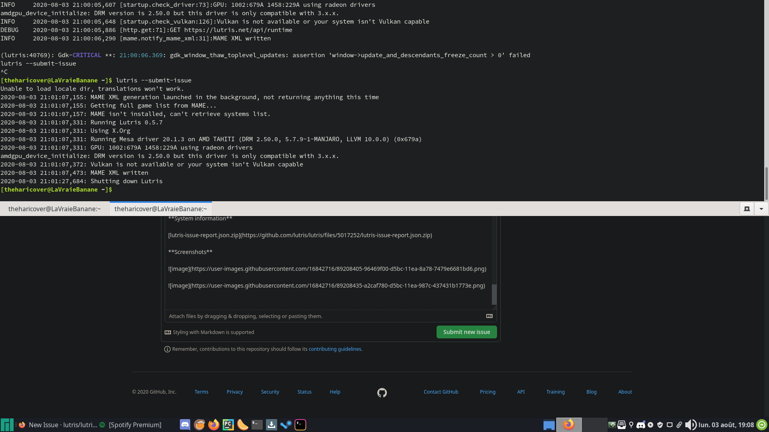Switch to the first terminal tab
This screenshot has width=769, height=432.
(54, 209)
